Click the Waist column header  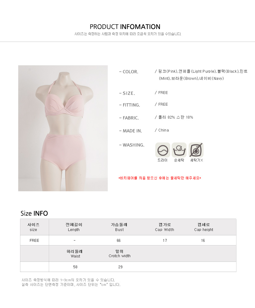pyautogui.click(x=75, y=253)
